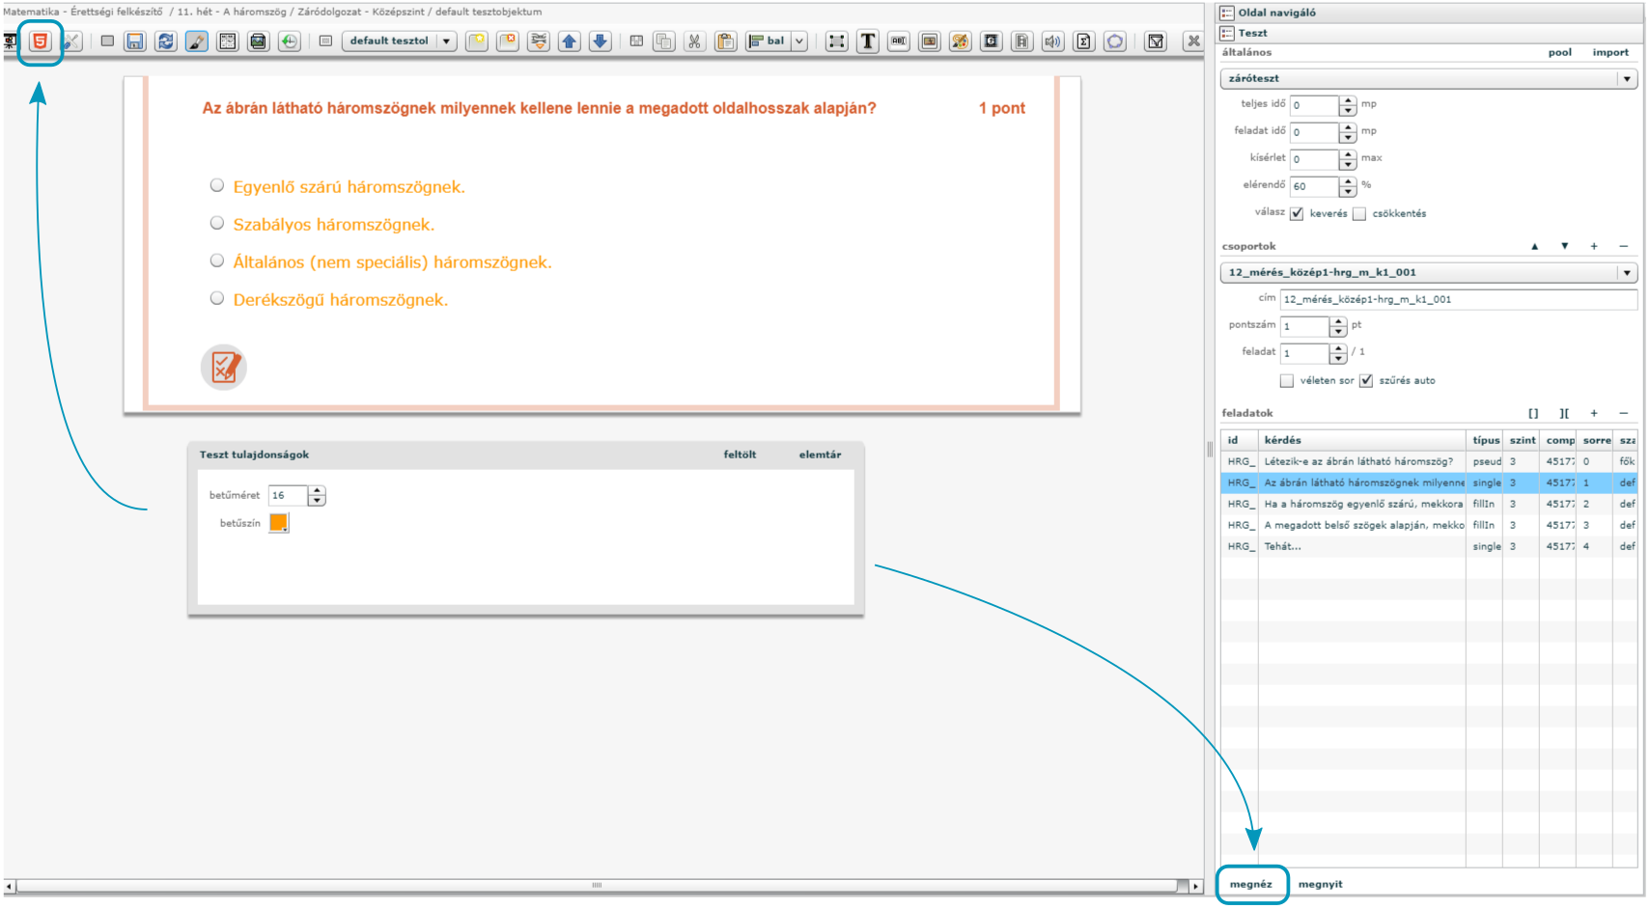The height and width of the screenshot is (909, 1650).
Task: Click the sigma formula icon
Action: click(1083, 41)
